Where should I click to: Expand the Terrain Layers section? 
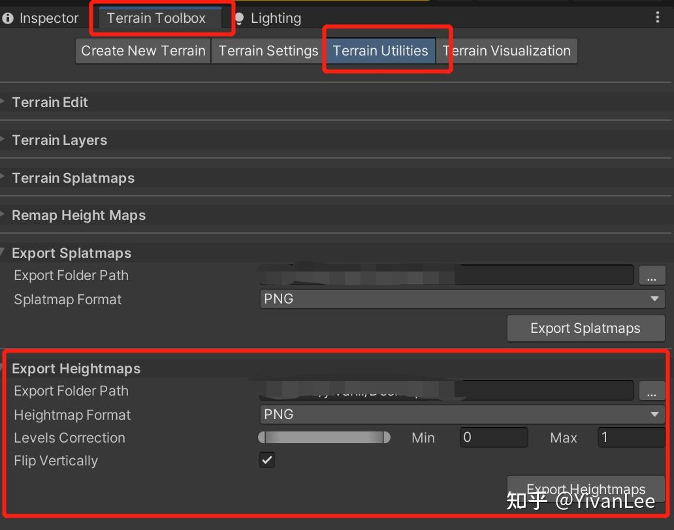[59, 140]
